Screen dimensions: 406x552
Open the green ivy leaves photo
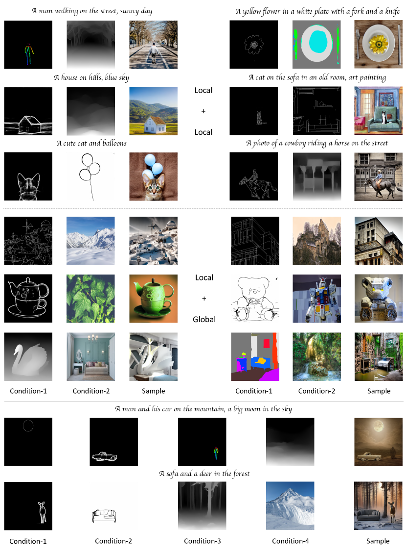(x=90, y=299)
